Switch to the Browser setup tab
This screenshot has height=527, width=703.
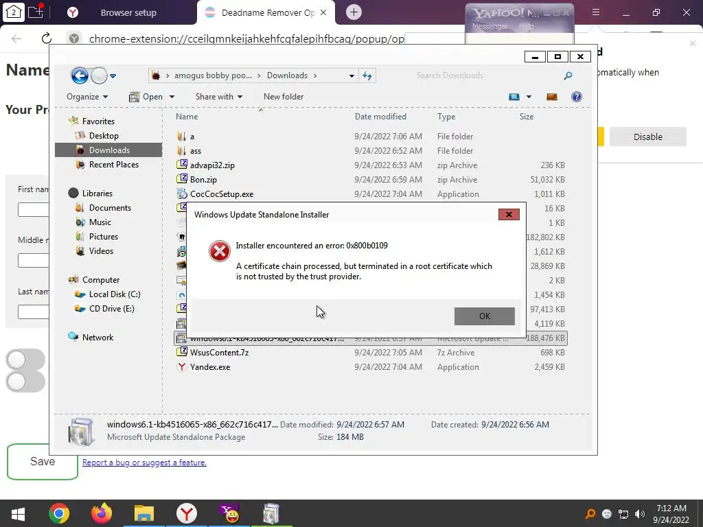[x=128, y=12]
